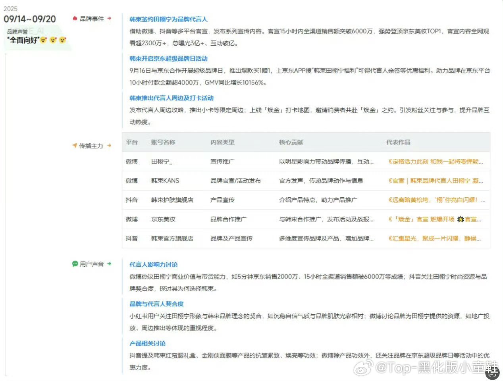This screenshot has width=503, height=381.
Task: Select the account name 韩束护肤旗舰店
Action: (172, 200)
